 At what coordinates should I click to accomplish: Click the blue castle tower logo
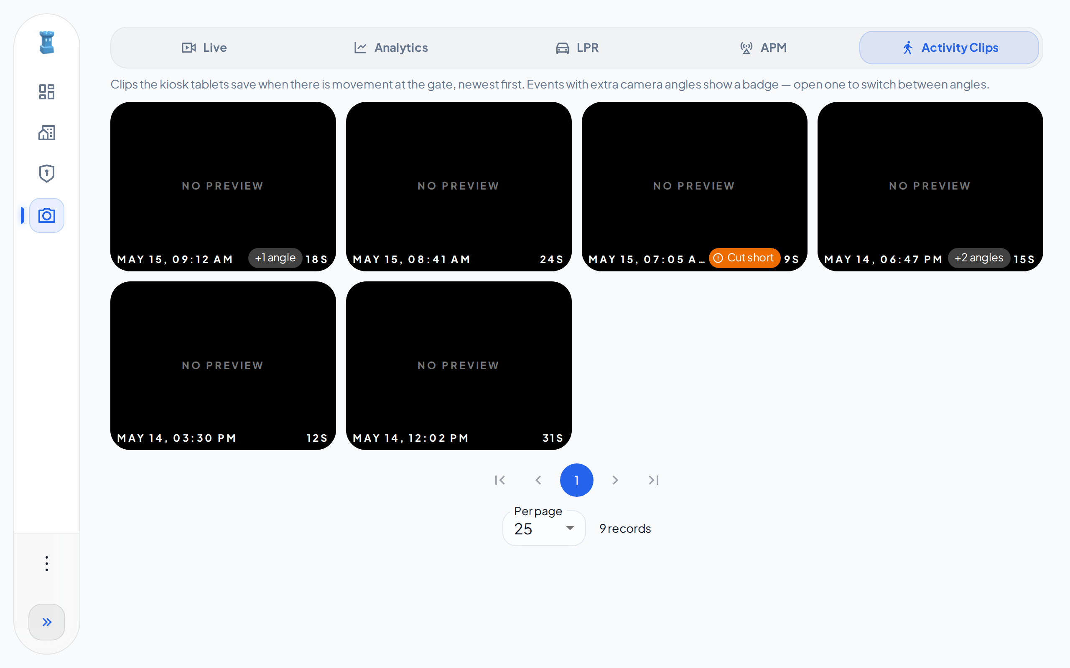47,43
